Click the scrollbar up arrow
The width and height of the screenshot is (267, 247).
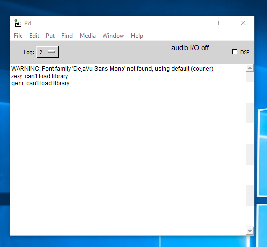(250, 68)
